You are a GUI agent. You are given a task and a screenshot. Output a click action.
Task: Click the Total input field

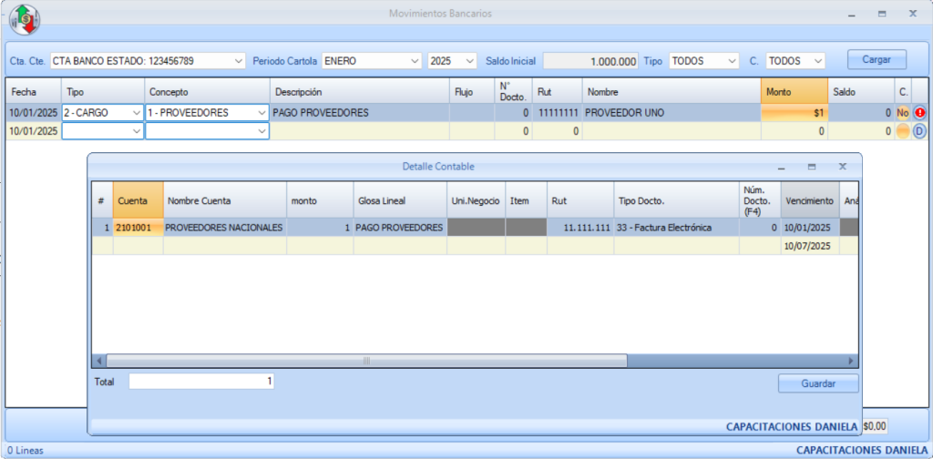click(200, 382)
